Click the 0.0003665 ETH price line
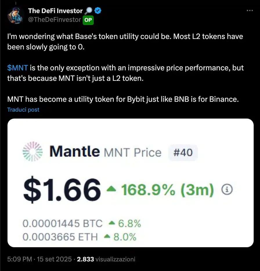The height and width of the screenshot is (271, 260). pos(60,237)
